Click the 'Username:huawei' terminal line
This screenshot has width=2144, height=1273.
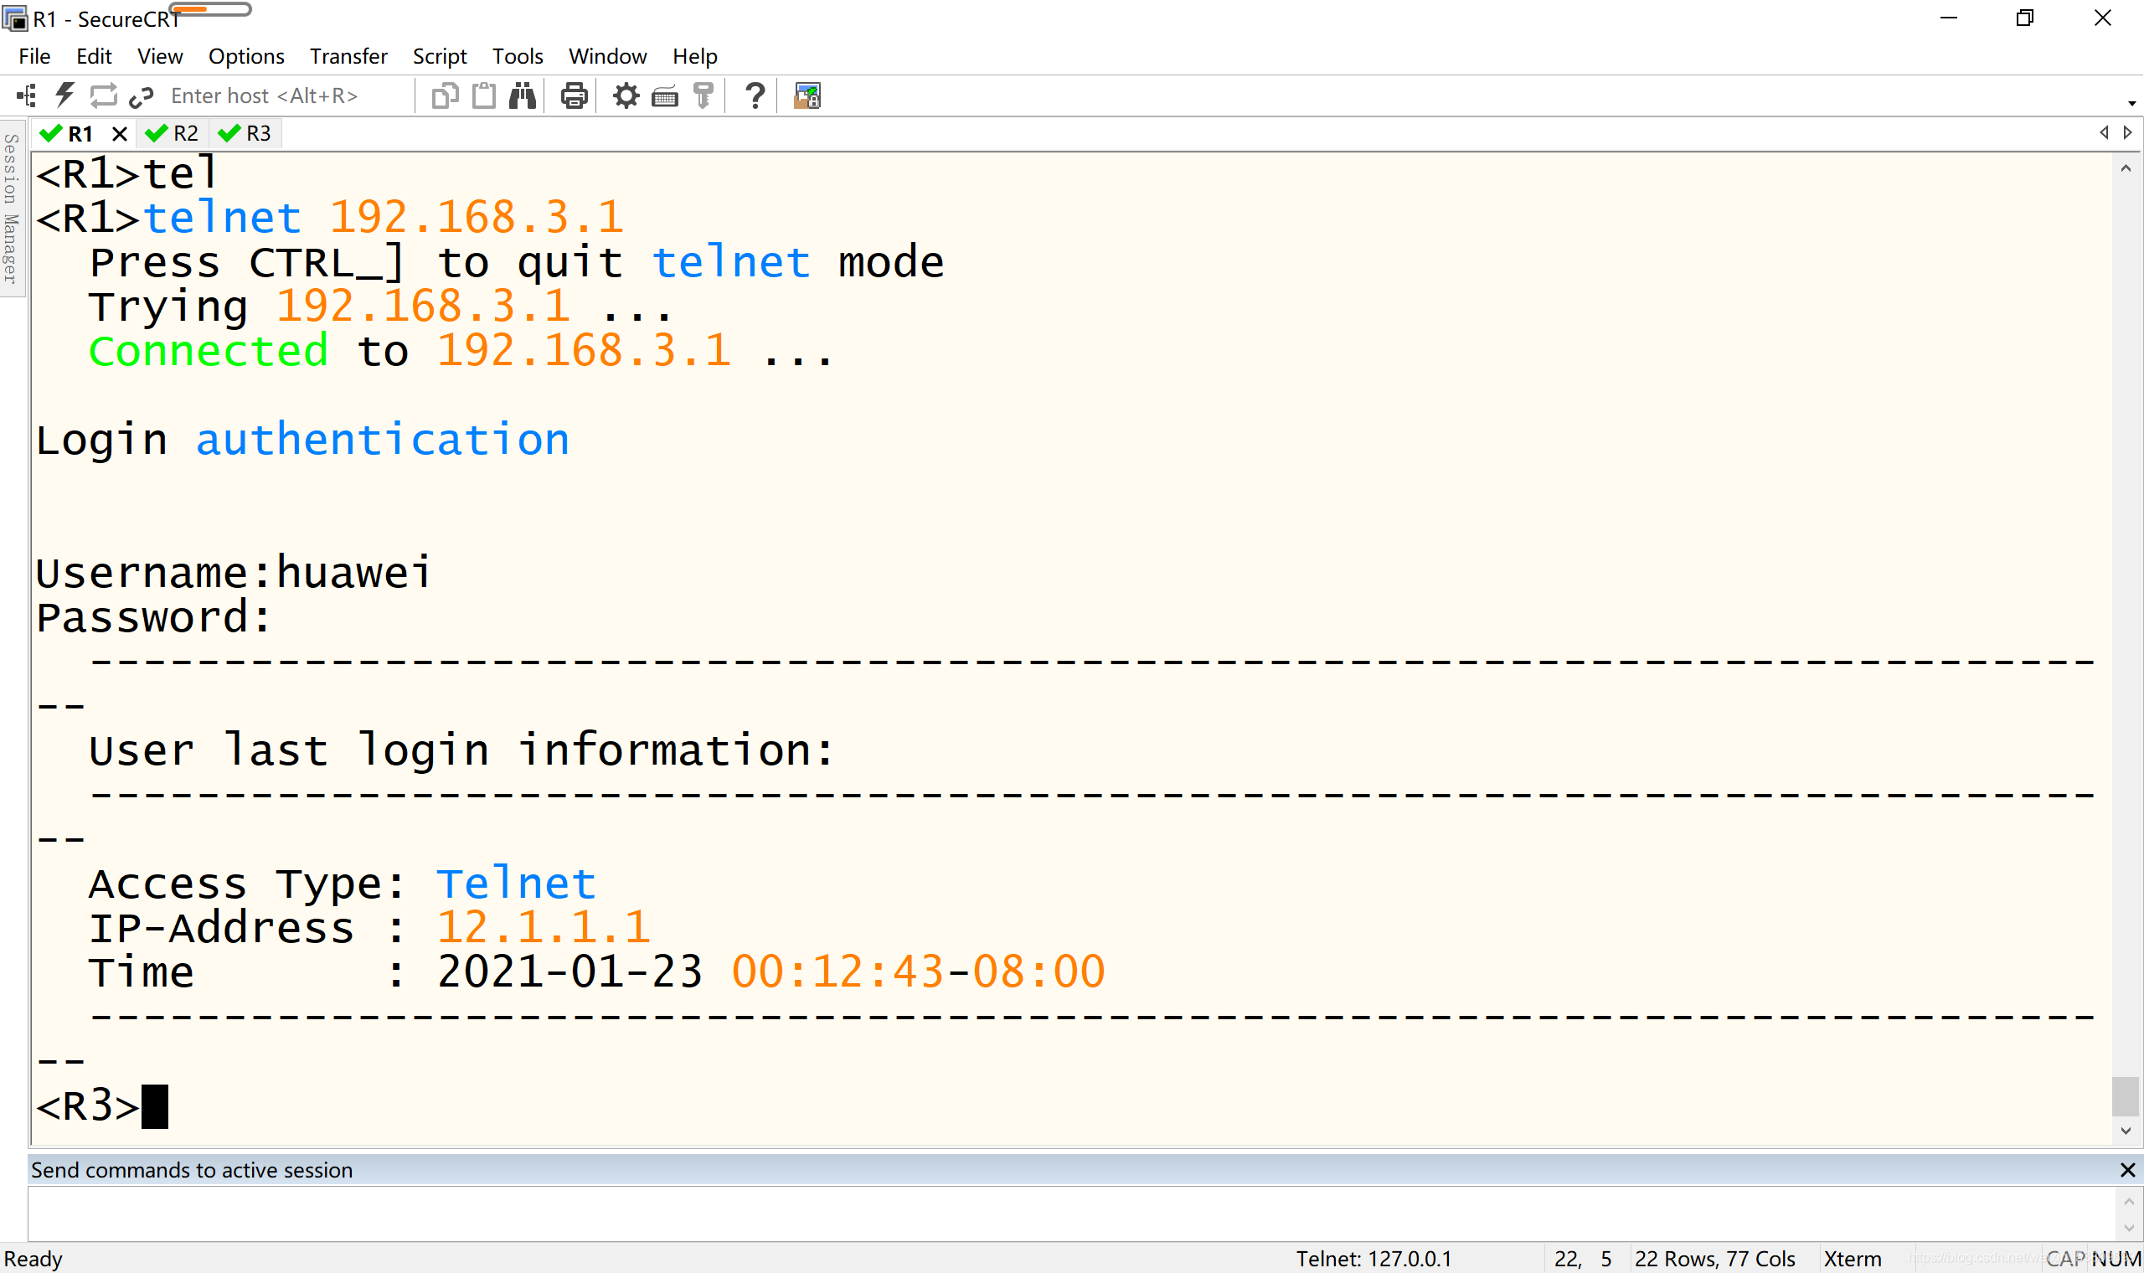coord(234,573)
